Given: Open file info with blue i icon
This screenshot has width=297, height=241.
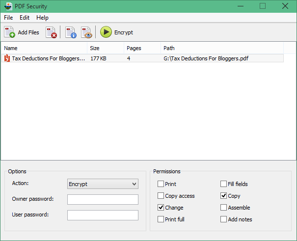Looking at the screenshot, I should pyautogui.click(x=70, y=32).
